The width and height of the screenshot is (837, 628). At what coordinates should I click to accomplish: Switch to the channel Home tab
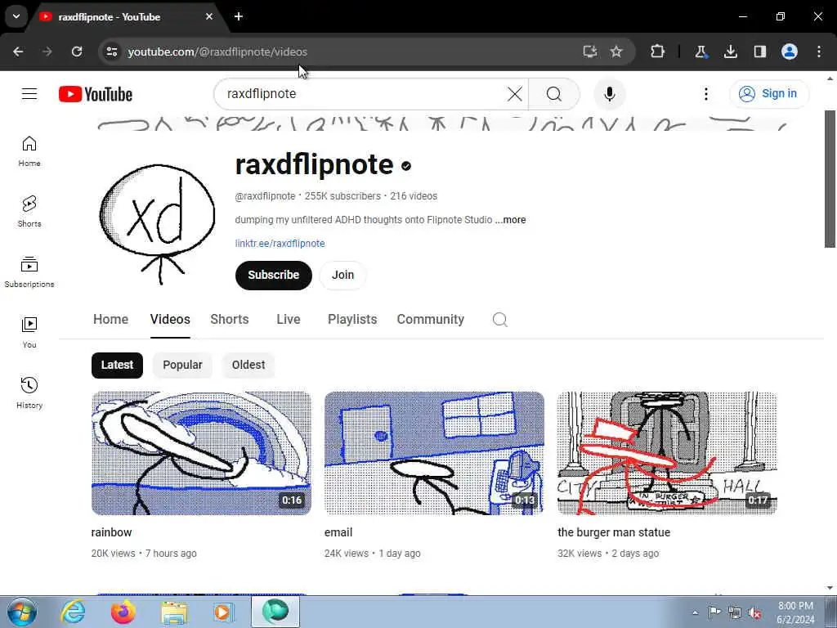110,320
